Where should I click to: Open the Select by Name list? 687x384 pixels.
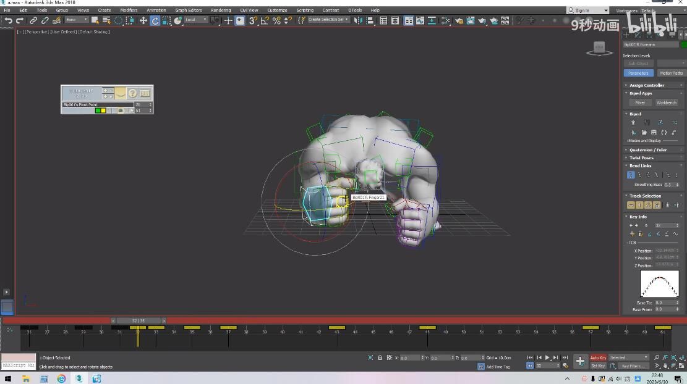pyautogui.click(x=106, y=20)
